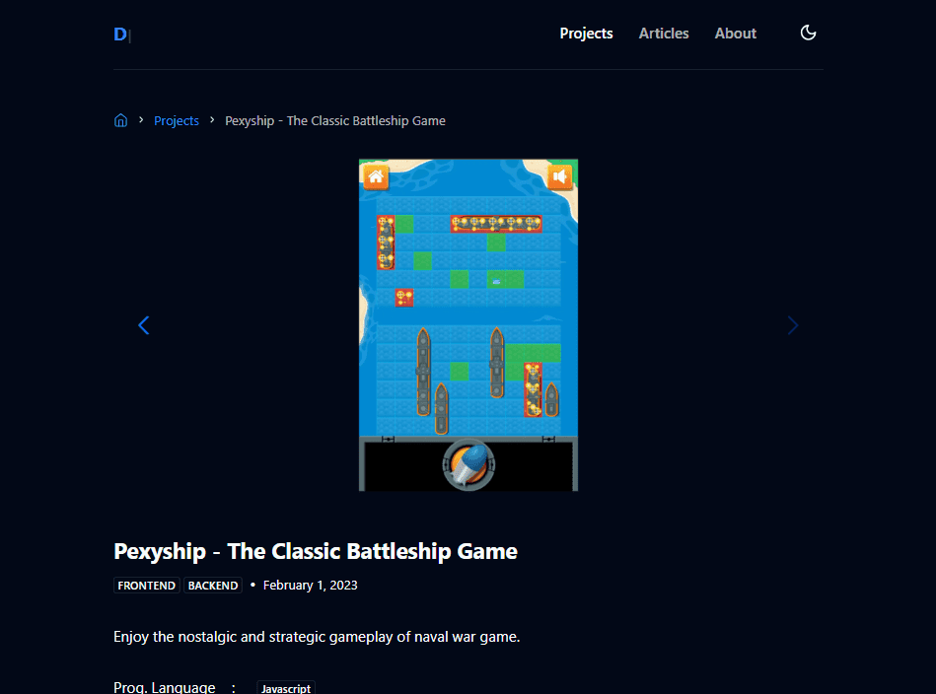Image resolution: width=936 pixels, height=694 pixels.
Task: Click the Pexyship game screenshot
Action: [468, 296]
